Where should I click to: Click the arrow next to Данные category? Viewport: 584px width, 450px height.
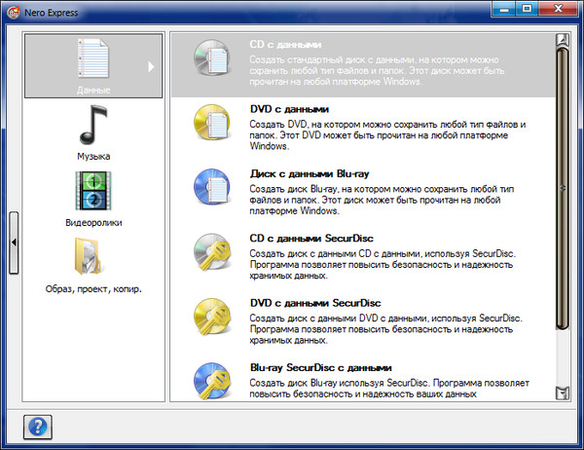click(151, 66)
